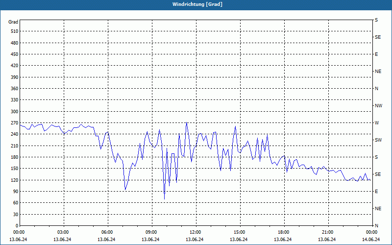Screen dimensions: 392x245
Task: Select the "Grad" unit label on the left axis
Action: [13, 22]
